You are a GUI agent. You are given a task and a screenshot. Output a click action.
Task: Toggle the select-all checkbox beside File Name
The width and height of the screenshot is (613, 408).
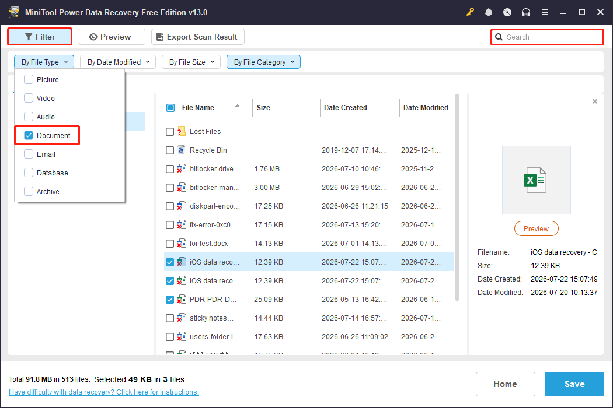pyautogui.click(x=170, y=108)
